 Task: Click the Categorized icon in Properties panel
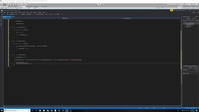pos(184,73)
